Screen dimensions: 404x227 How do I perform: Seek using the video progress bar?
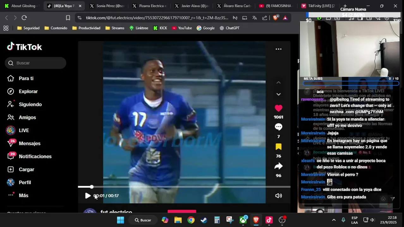[x=184, y=187]
